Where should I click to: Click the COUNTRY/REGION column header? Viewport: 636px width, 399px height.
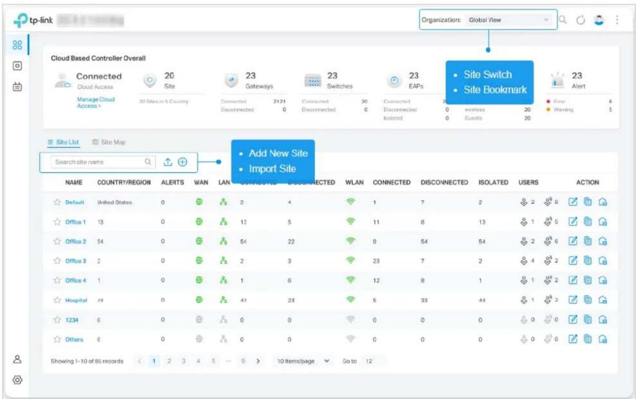[x=124, y=182]
